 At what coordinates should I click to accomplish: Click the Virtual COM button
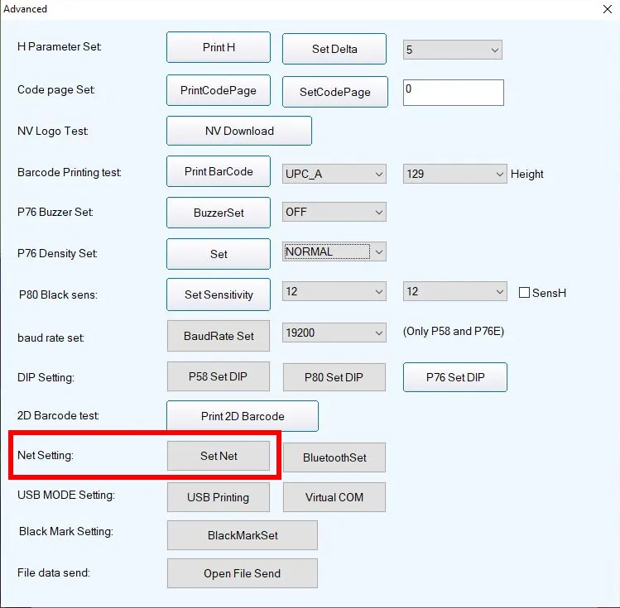pyautogui.click(x=334, y=497)
